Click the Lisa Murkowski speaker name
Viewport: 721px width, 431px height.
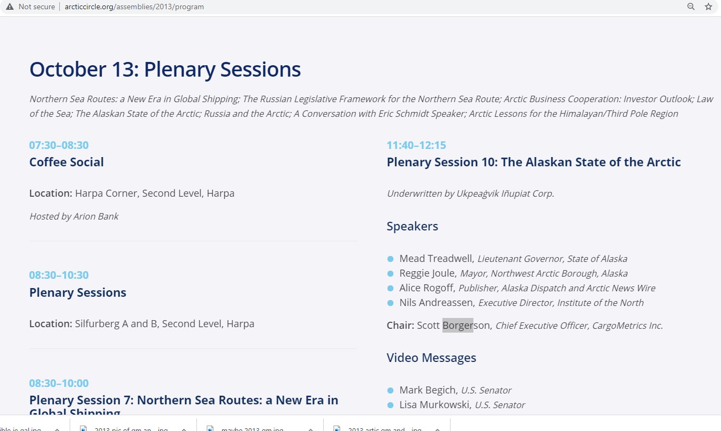pos(435,405)
